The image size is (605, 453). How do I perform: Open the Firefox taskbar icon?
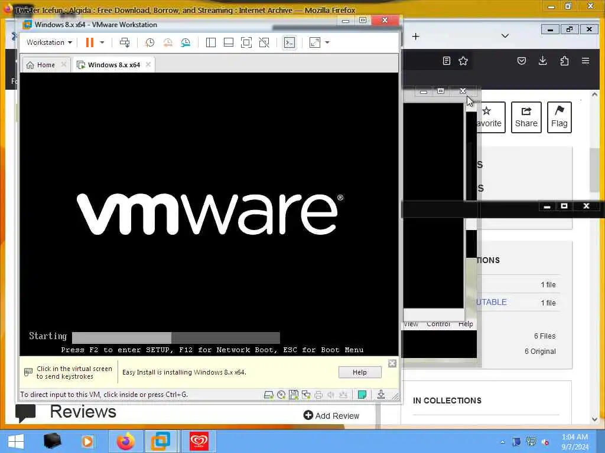126,441
